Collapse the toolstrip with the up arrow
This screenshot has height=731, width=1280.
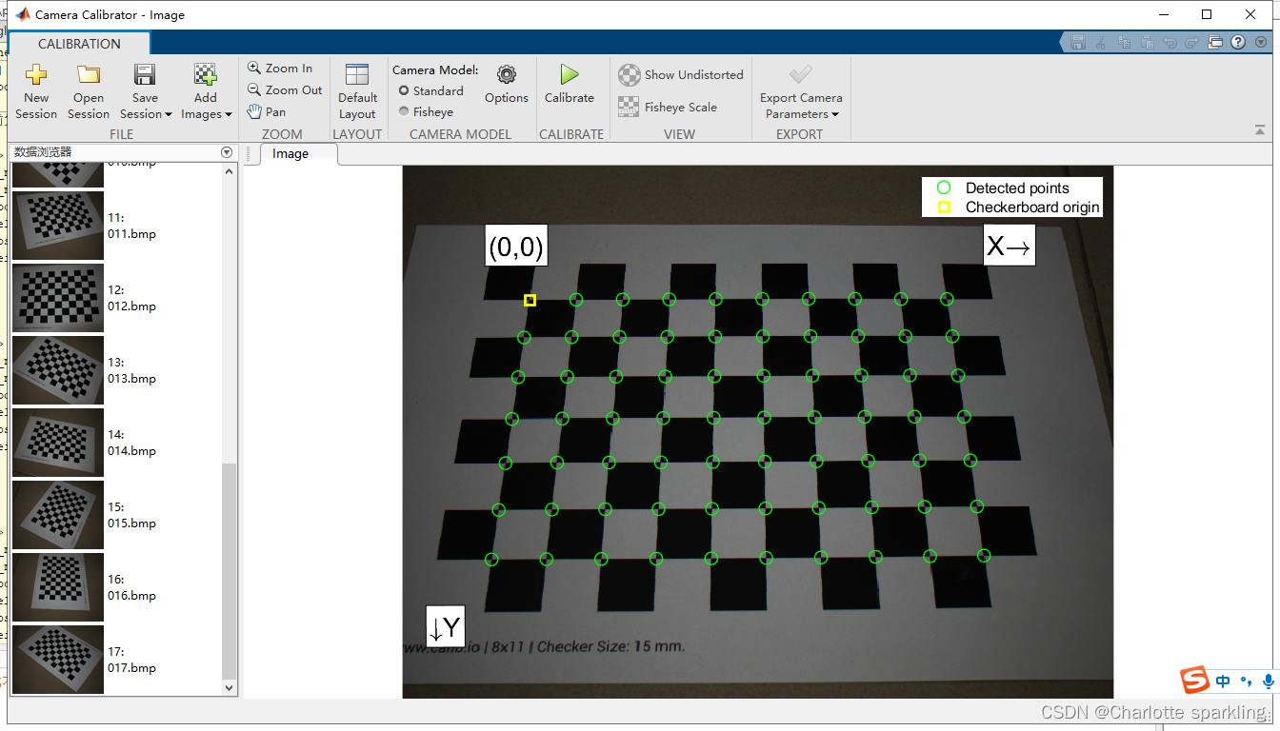click(1260, 129)
